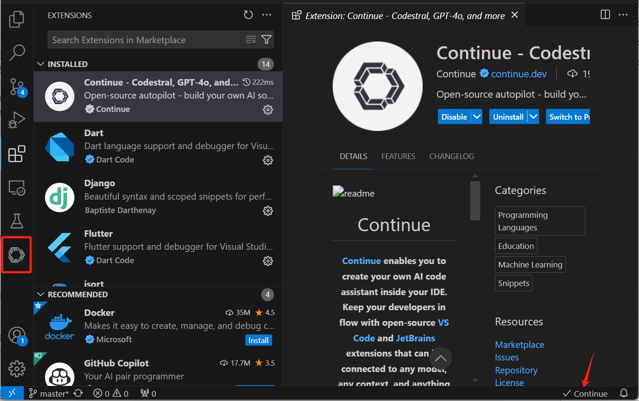Open the Repository resource link
Screen dimensions: 639x401
(x=516, y=370)
